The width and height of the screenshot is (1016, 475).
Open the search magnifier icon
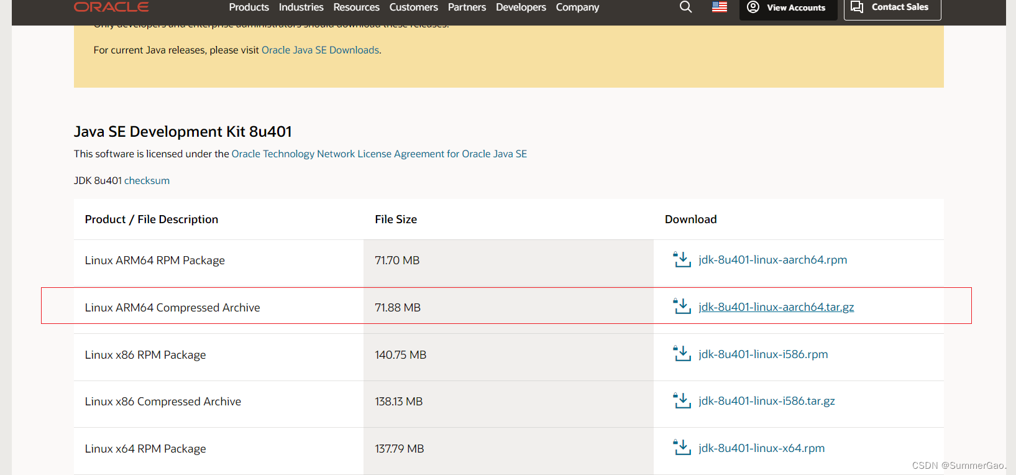pyautogui.click(x=685, y=7)
